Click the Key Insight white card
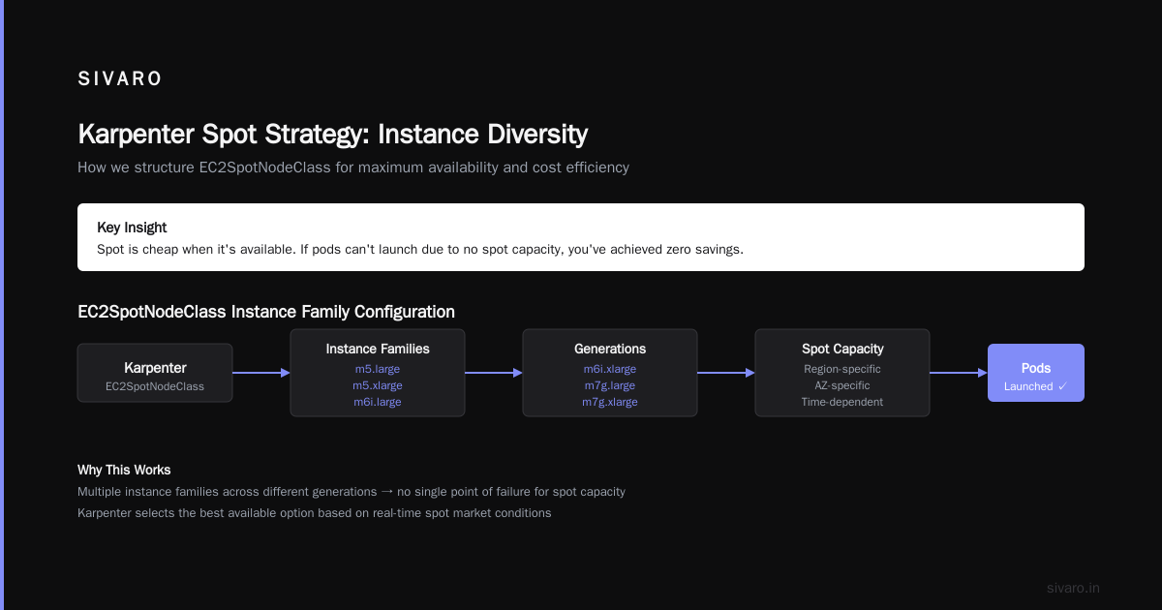This screenshot has width=1162, height=610. [581, 237]
